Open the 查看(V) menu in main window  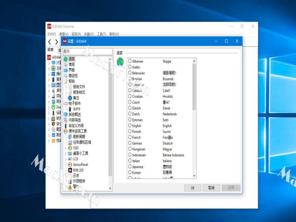tap(64, 34)
